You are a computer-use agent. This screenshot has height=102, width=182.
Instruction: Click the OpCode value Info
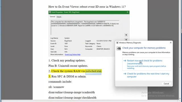[x=66, y=52]
